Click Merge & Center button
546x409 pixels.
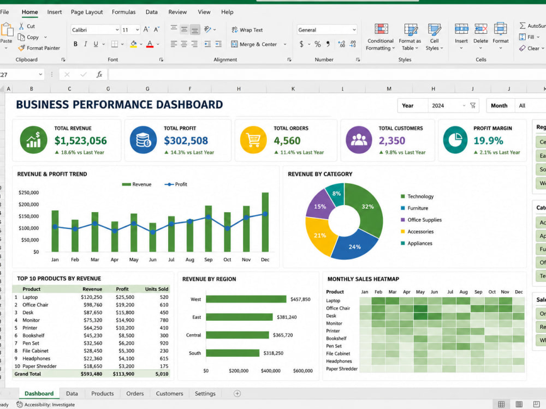[254, 44]
